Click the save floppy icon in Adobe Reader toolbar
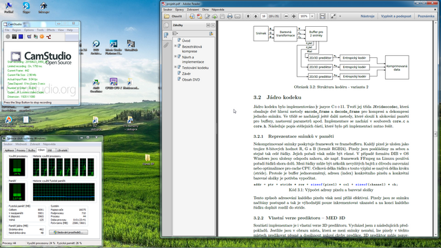The height and width of the screenshot is (248, 441). 222,17
